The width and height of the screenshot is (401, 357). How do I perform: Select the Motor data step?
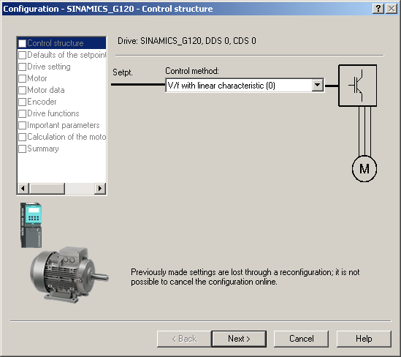click(46, 90)
